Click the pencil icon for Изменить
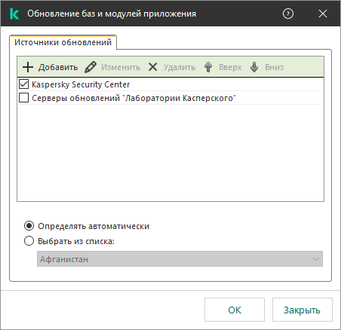341x330 pixels. pos(91,67)
